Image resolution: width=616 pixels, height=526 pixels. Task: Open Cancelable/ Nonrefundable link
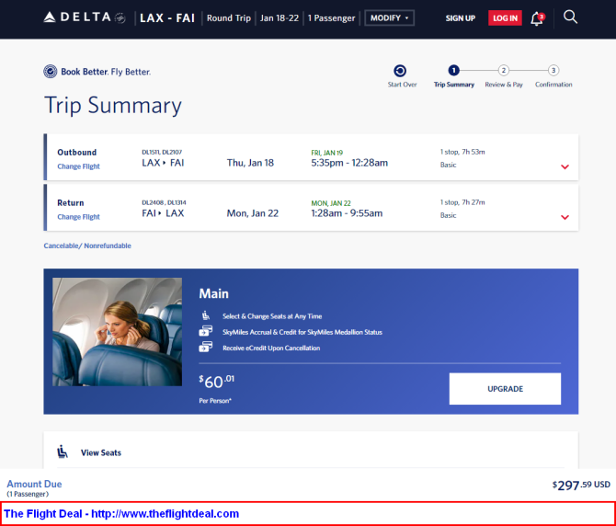coord(87,246)
